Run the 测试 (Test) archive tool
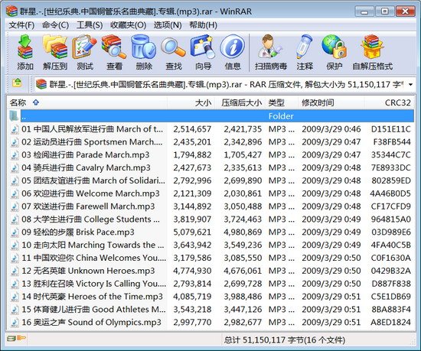Screen dimensions: 421x351 coord(85,52)
